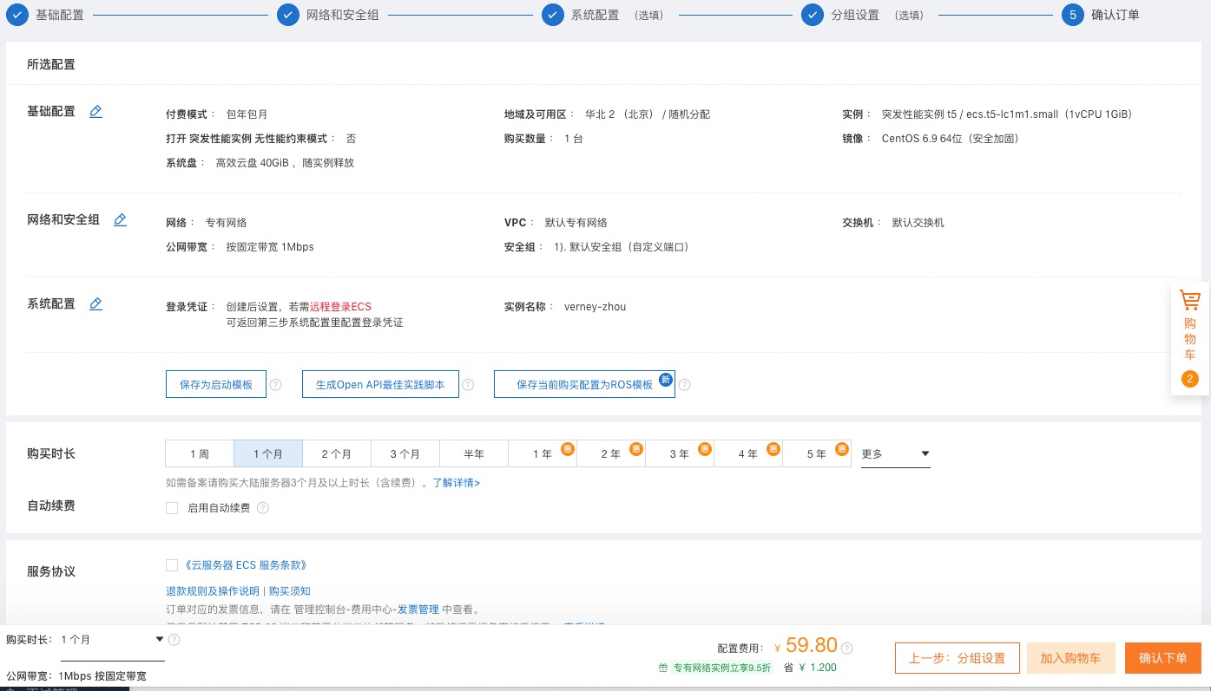The height and width of the screenshot is (691, 1211).
Task: Click help icon beside 启用自动续费
Action: coord(263,508)
